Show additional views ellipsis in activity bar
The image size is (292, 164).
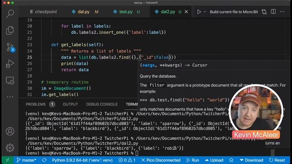tap(10, 97)
